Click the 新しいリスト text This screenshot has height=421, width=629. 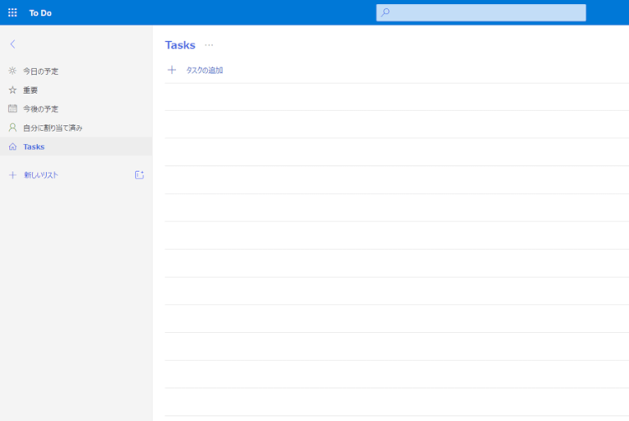[41, 175]
